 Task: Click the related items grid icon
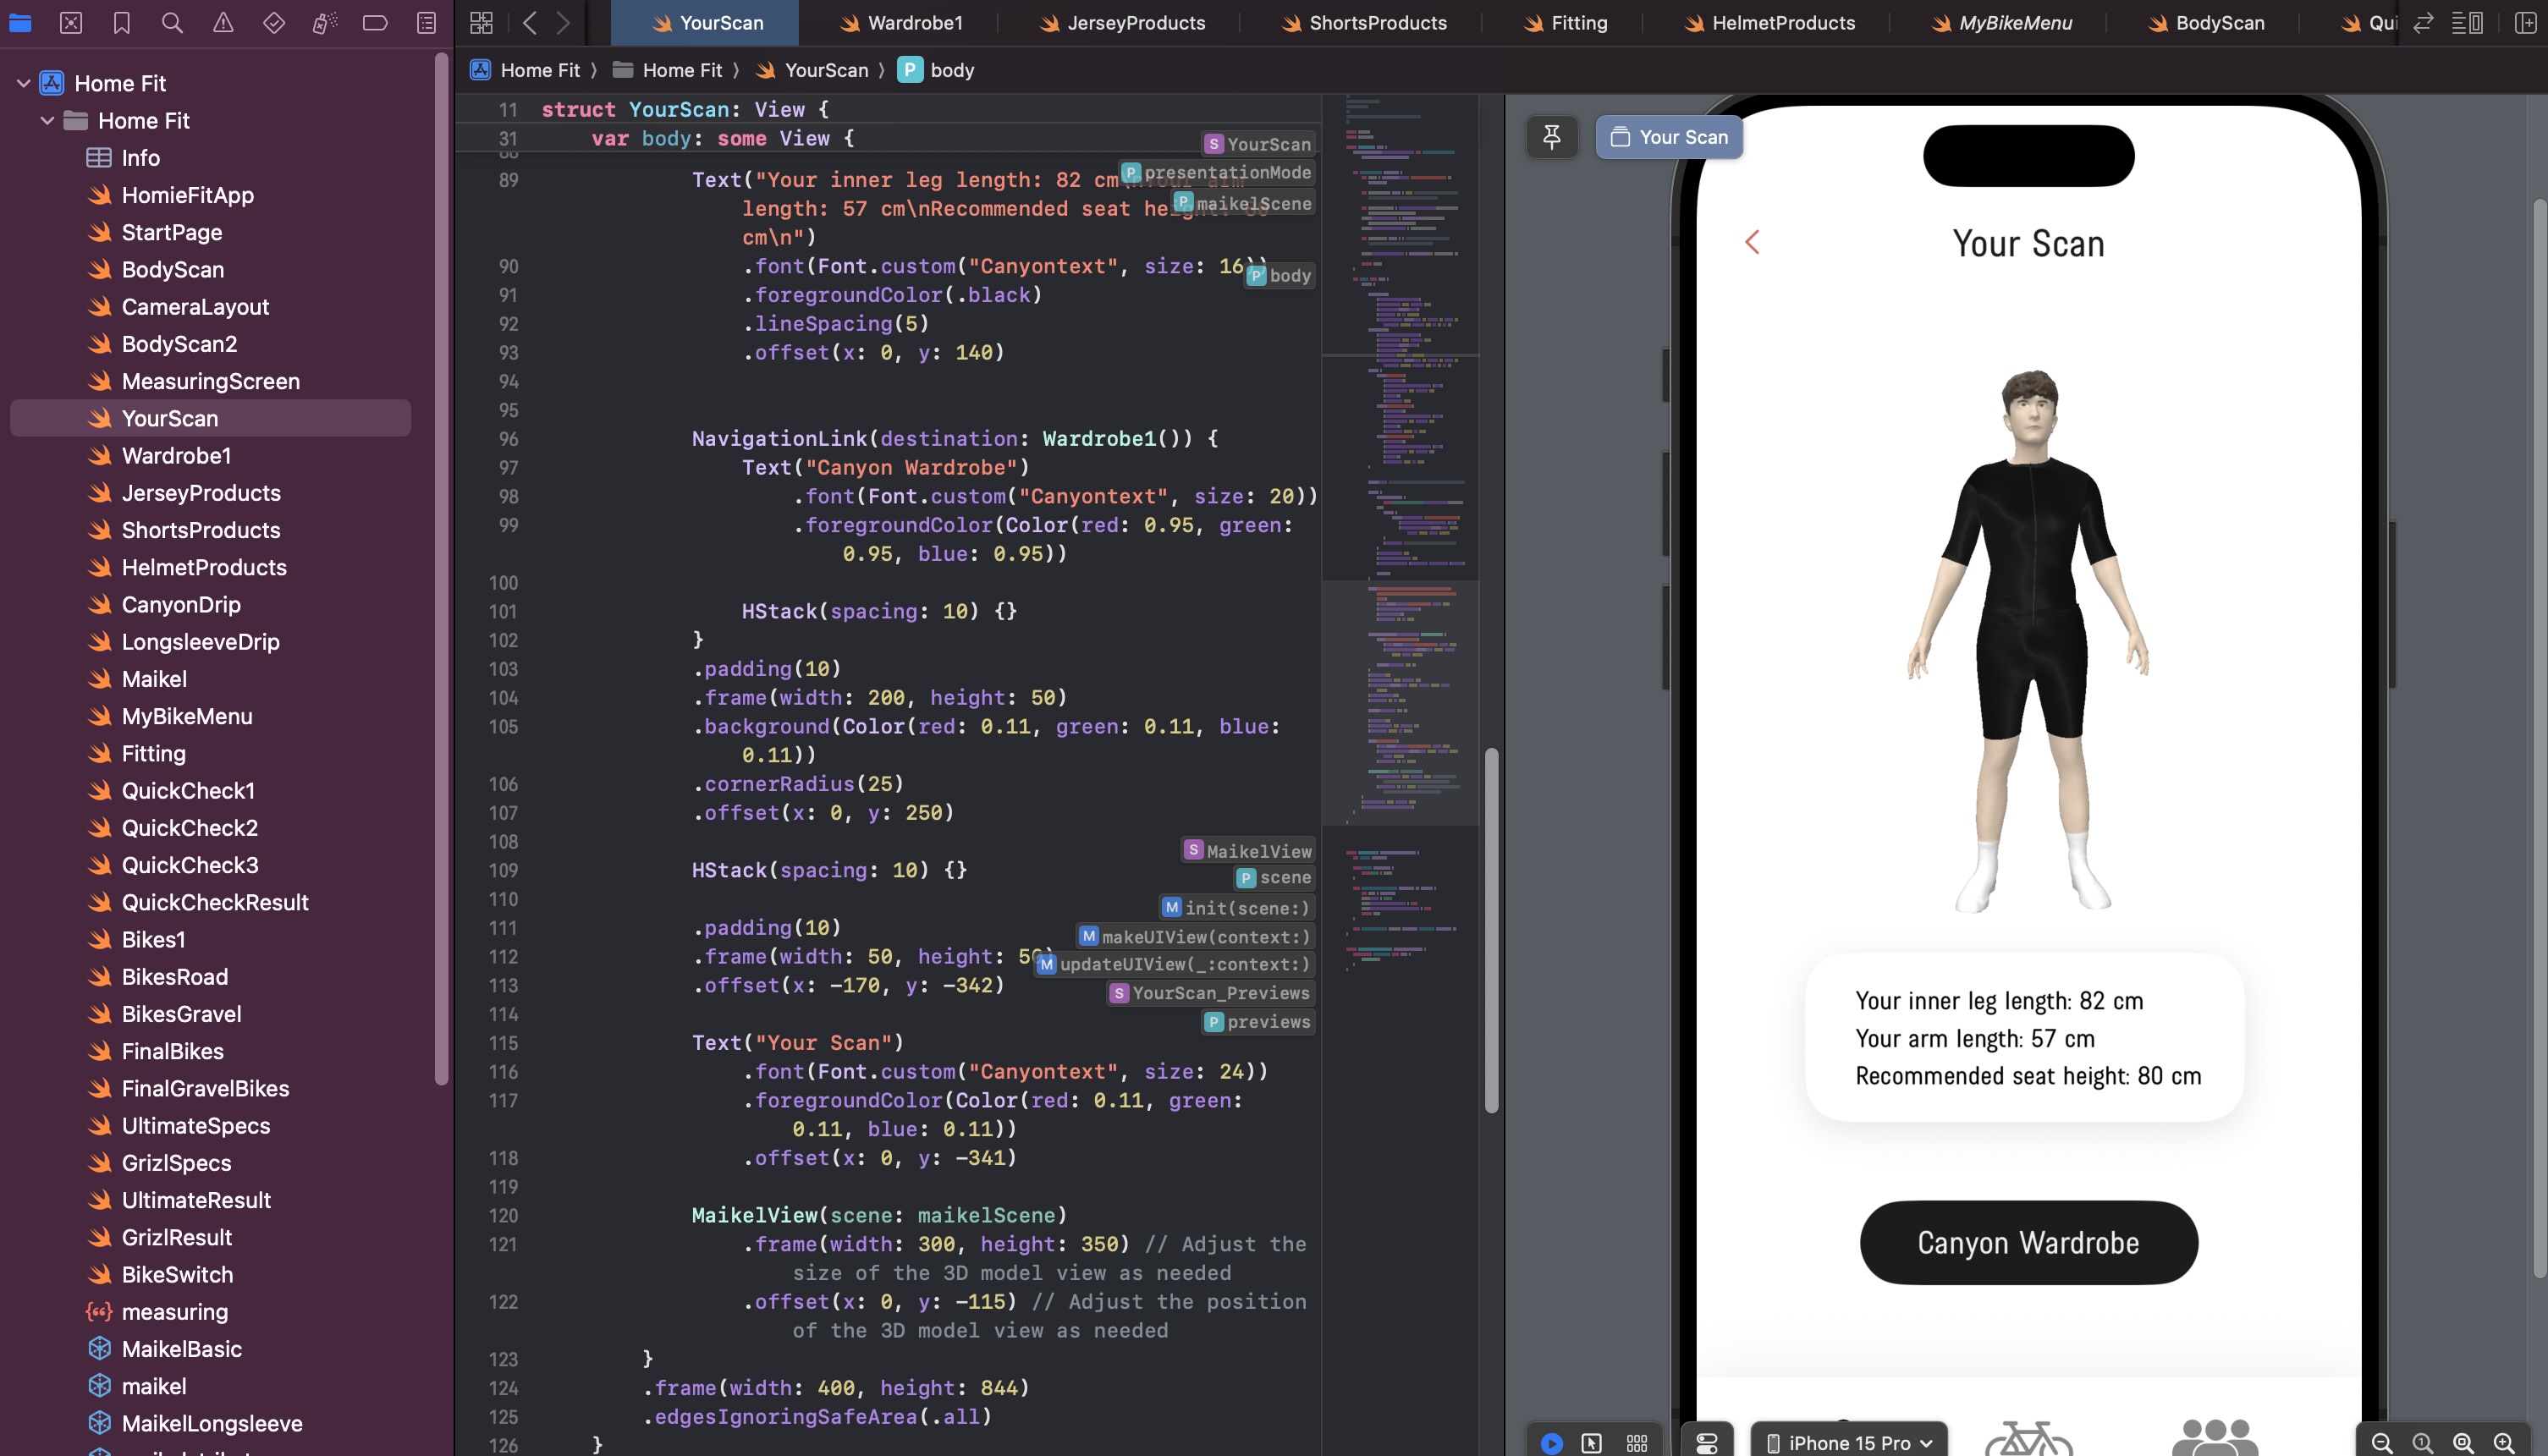(x=481, y=22)
